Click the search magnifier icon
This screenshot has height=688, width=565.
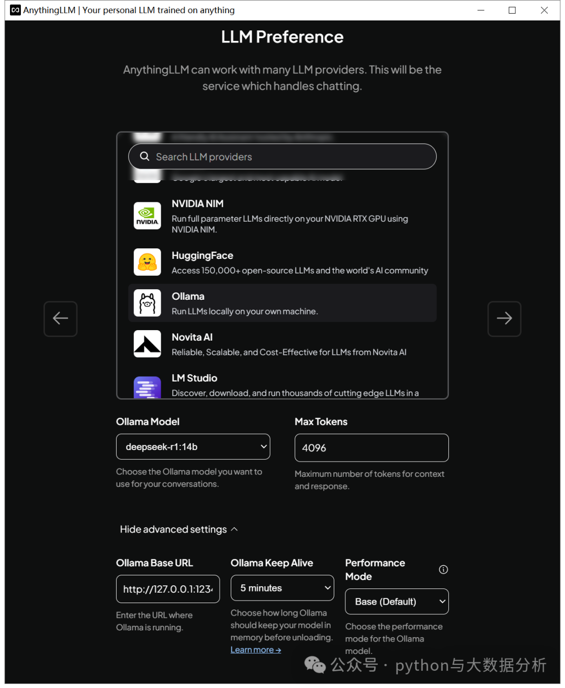tap(144, 156)
